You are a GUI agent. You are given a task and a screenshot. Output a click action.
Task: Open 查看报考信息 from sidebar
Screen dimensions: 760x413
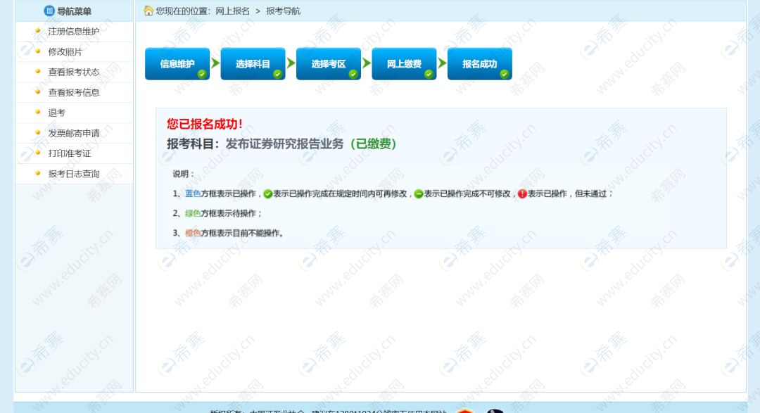pyautogui.click(x=73, y=92)
